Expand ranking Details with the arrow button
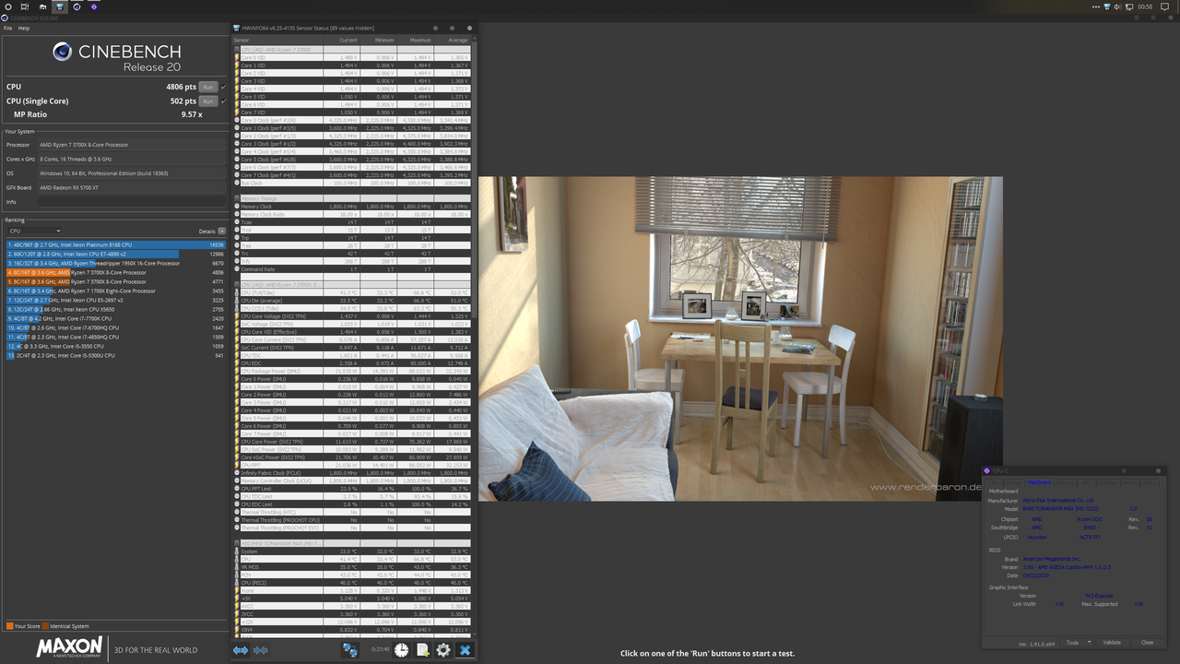Image resolution: width=1180 pixels, height=664 pixels. (222, 231)
